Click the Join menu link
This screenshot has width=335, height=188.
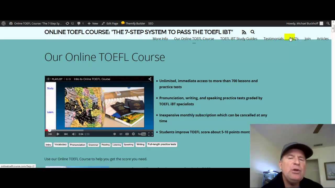[308, 39]
